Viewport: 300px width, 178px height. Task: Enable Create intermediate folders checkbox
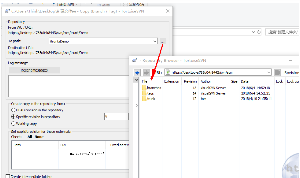tap(8, 176)
